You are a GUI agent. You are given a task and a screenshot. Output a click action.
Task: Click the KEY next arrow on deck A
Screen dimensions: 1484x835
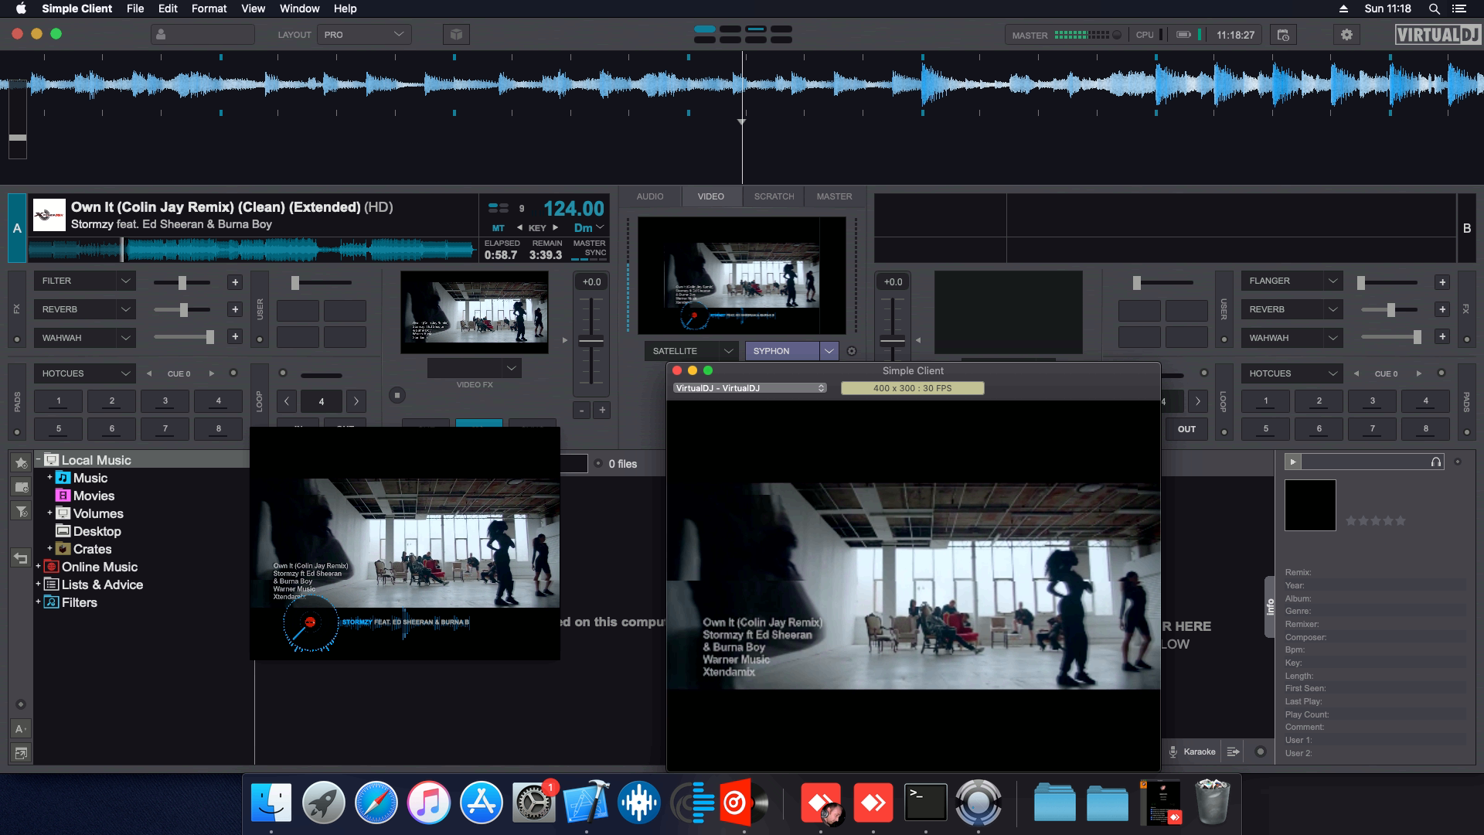[555, 228]
